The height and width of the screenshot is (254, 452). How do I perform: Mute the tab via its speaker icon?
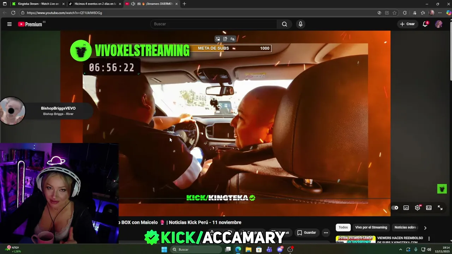[x=133, y=4]
